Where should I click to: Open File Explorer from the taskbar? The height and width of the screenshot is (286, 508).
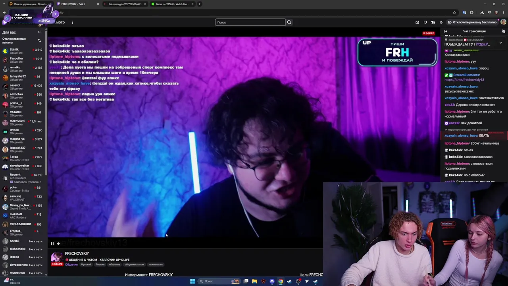(x=254, y=281)
